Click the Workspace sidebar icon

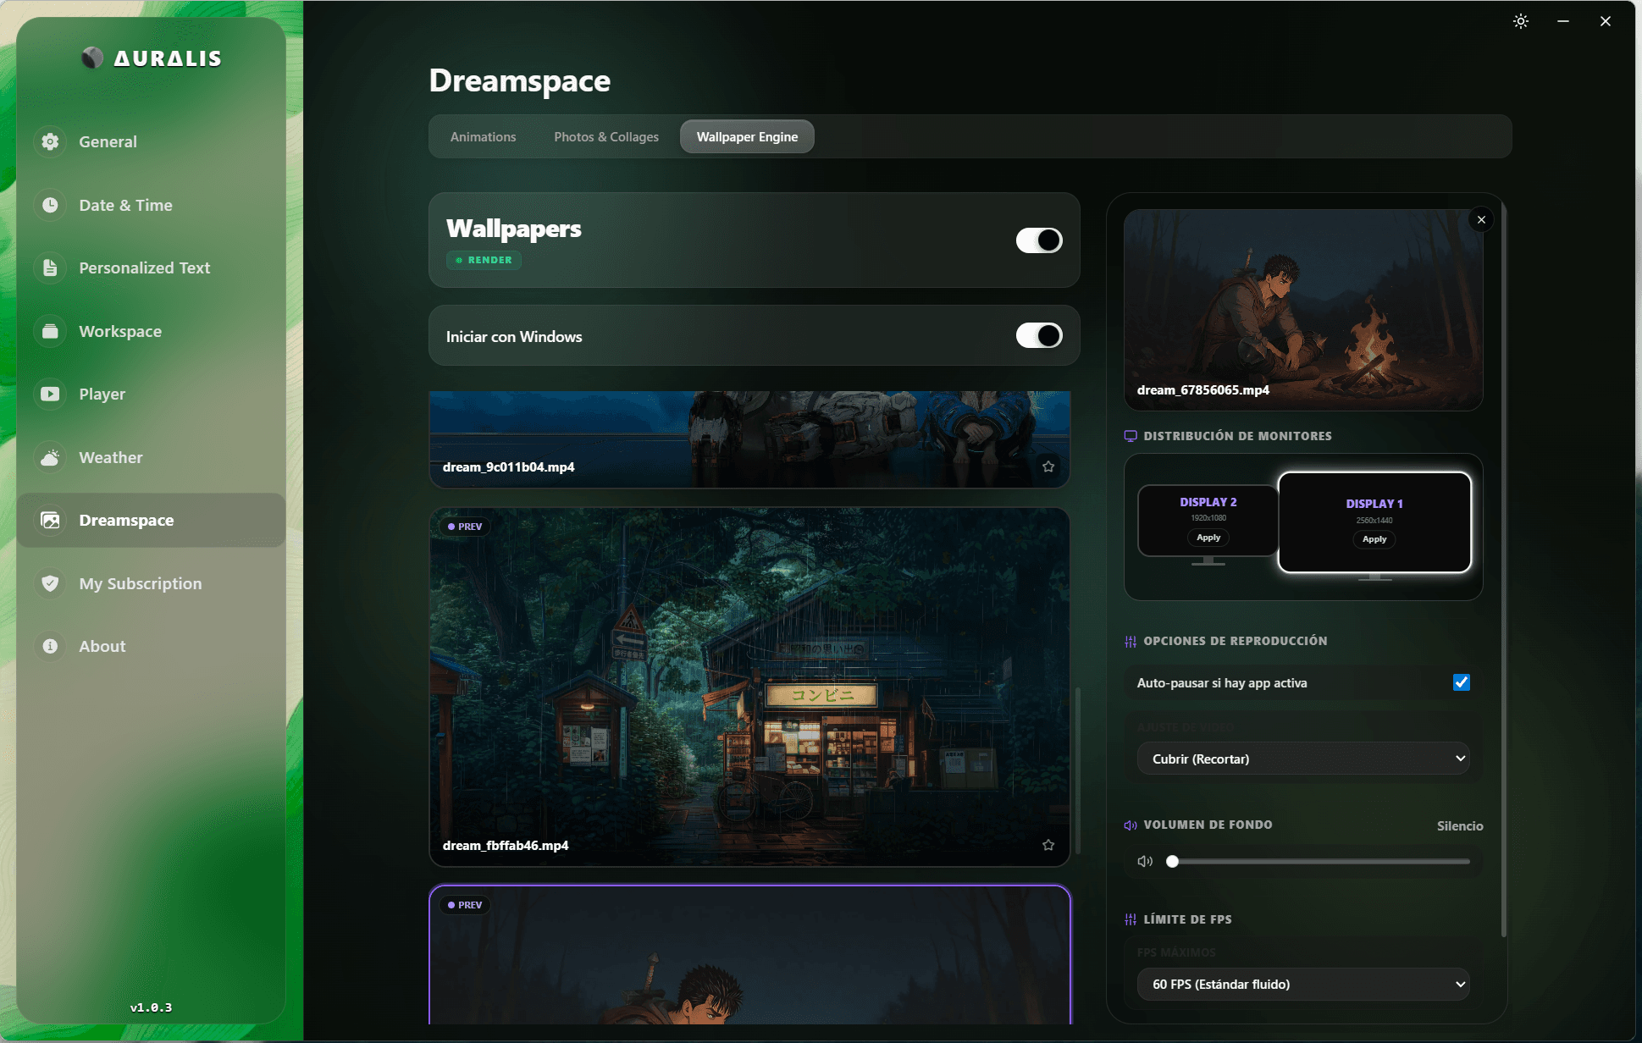tap(51, 331)
